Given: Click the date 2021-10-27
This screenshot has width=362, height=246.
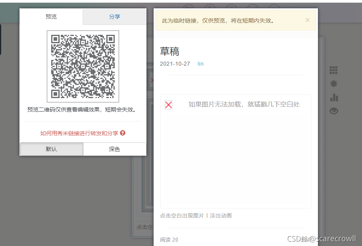Looking at the screenshot, I should tap(175, 64).
